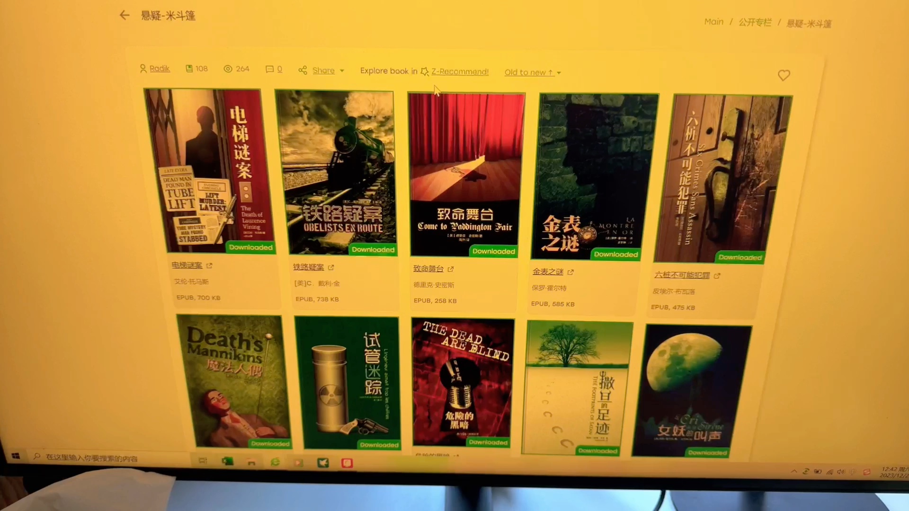
Task: Expand the Share dropdown arrow
Action: click(342, 71)
